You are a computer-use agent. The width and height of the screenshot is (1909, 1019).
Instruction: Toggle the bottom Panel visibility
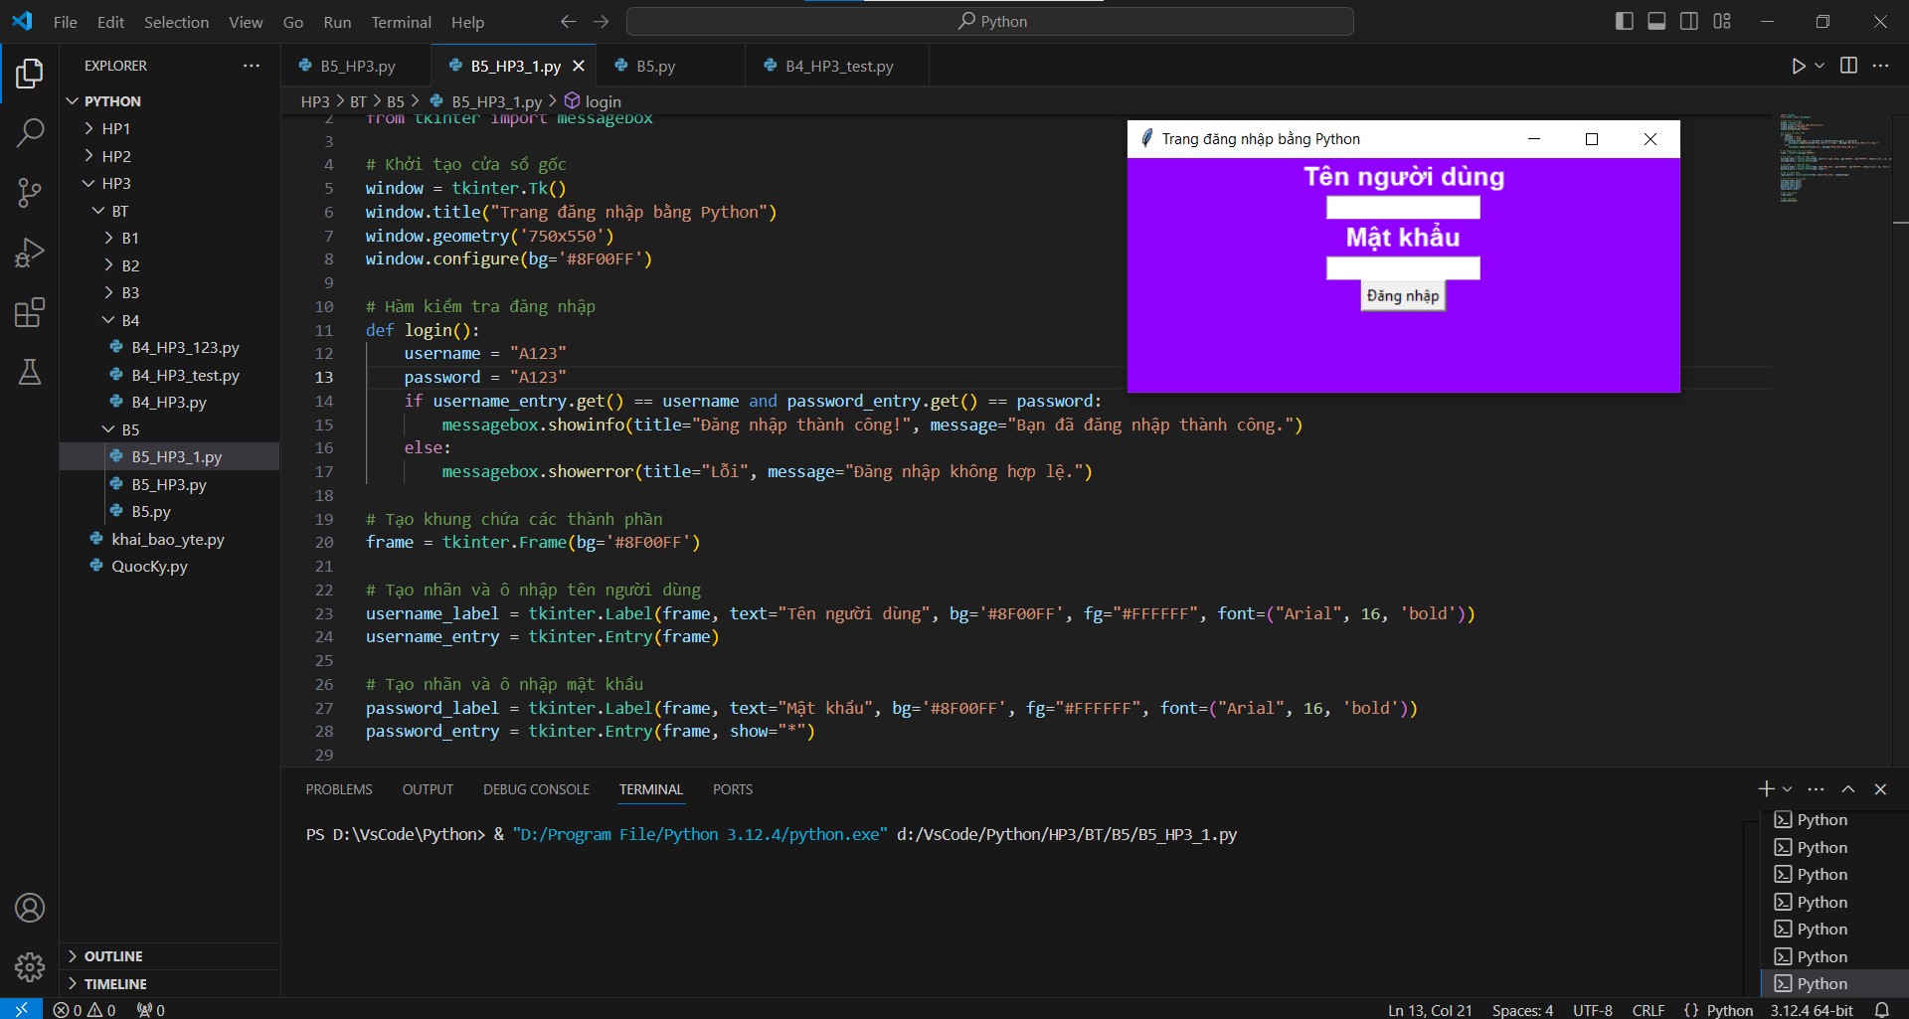click(x=1656, y=21)
